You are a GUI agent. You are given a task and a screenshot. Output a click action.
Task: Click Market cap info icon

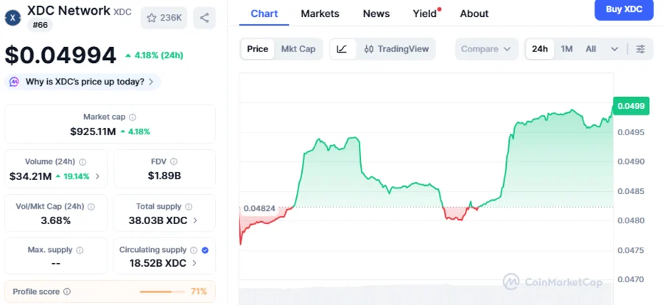point(133,117)
